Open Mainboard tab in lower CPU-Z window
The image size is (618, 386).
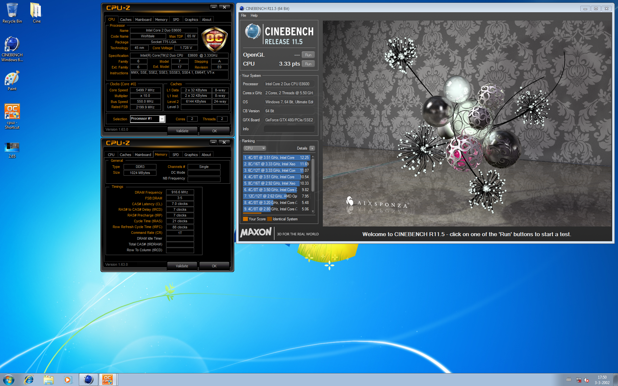143,155
